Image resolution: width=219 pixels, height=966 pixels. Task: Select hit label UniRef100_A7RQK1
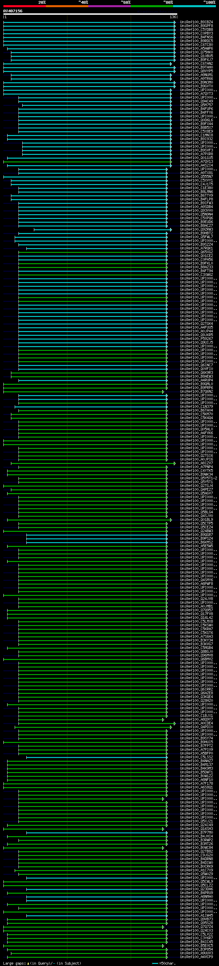pos(196,248)
